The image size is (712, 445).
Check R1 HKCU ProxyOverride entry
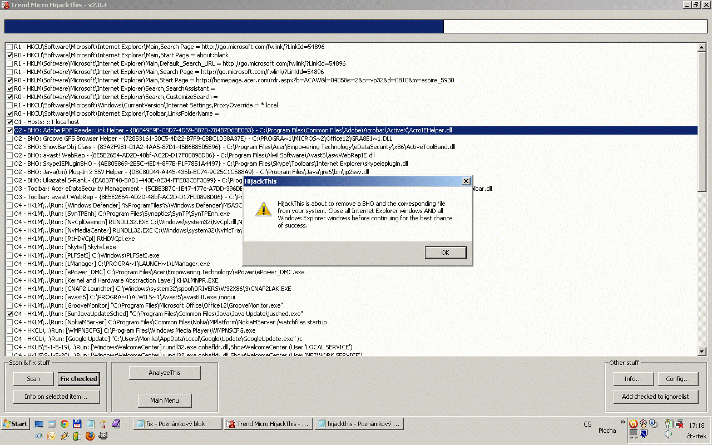tap(9, 106)
